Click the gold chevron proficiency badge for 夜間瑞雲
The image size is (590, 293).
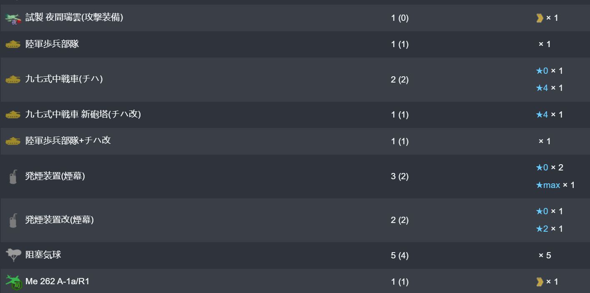tap(540, 18)
